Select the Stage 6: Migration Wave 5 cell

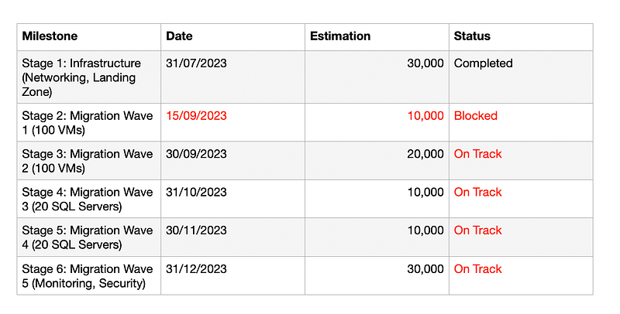88,276
